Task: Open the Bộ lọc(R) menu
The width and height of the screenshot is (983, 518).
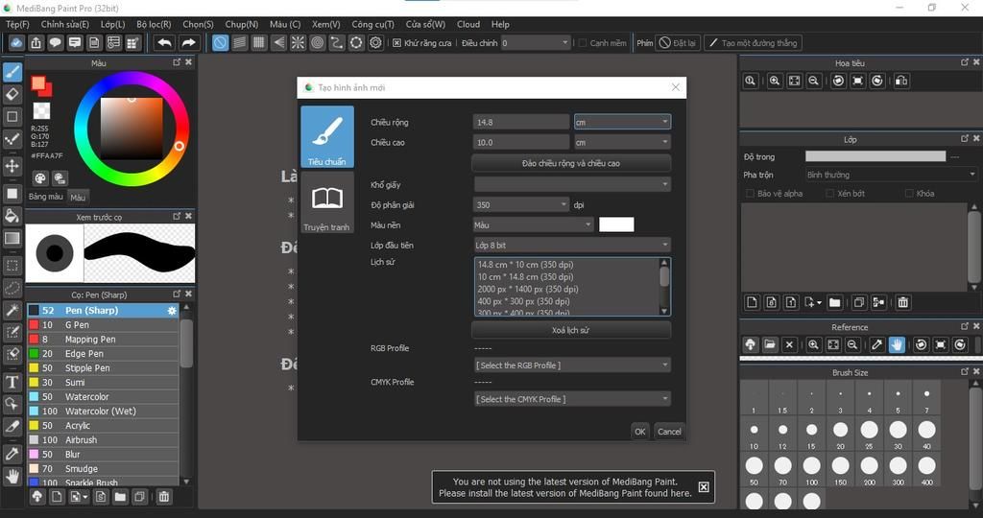Action: (154, 24)
